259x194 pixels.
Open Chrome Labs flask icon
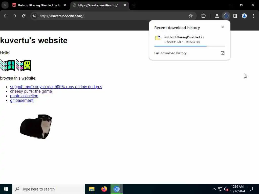(x=217, y=16)
